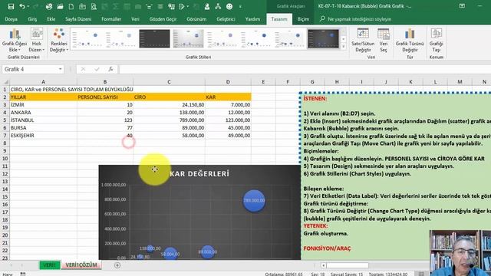Viewport: 491px width, 276px height.
Task: Click the Normal view icon in status bar
Action: pyautogui.click(x=421, y=274)
